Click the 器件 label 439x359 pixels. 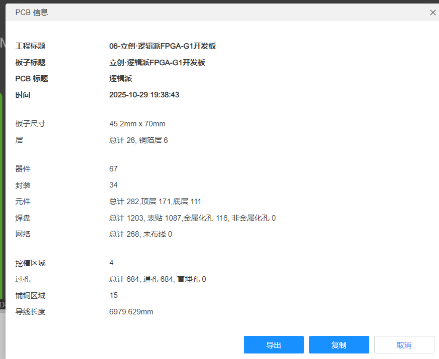coord(23,169)
